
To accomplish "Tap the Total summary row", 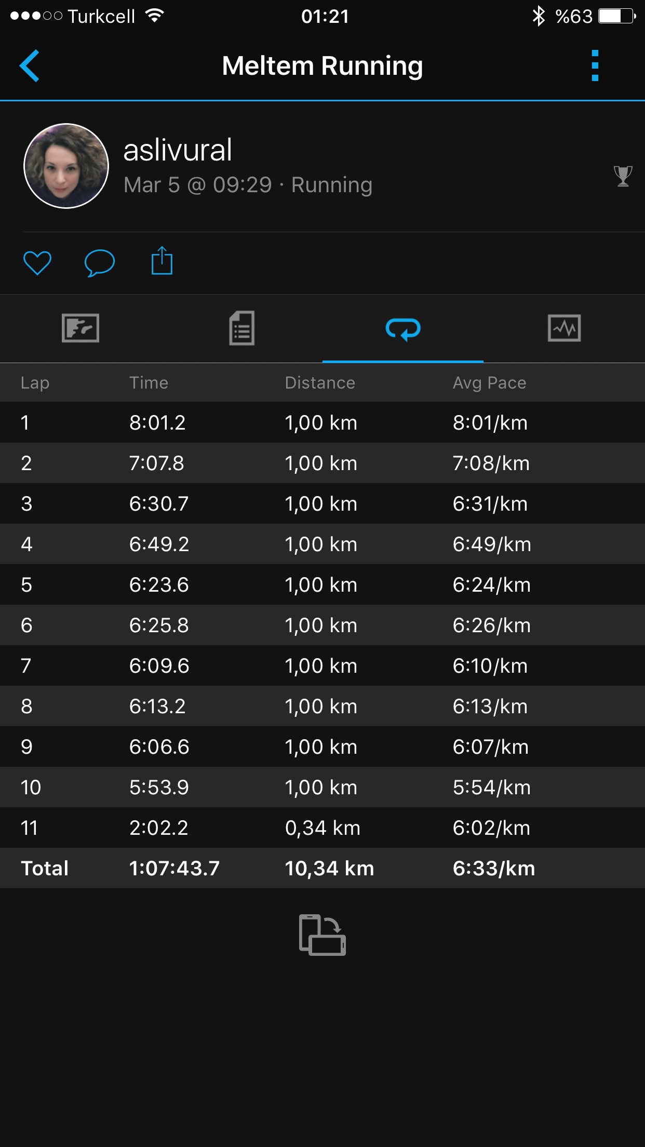I will [x=322, y=868].
